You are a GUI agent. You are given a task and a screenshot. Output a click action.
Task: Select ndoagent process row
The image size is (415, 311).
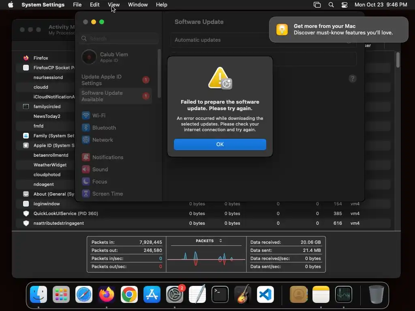(43, 184)
